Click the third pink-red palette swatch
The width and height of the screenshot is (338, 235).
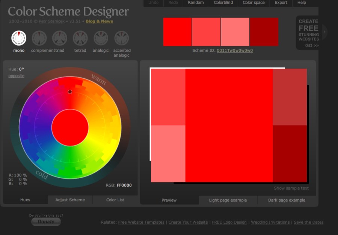235,32
